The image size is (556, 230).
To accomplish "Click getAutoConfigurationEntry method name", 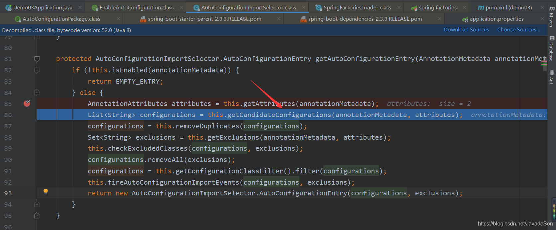I will [x=365, y=59].
